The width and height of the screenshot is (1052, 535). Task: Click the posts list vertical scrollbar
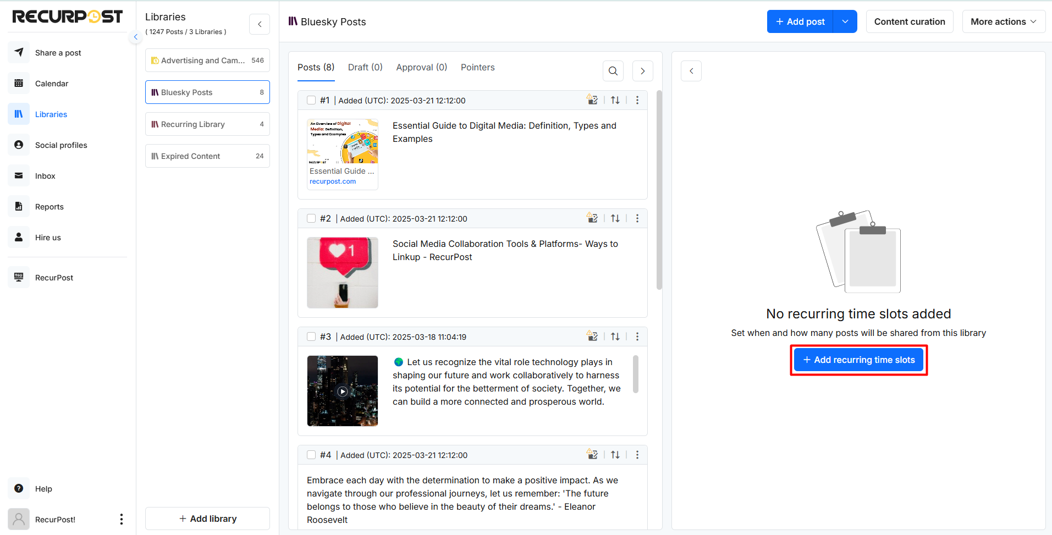click(659, 190)
